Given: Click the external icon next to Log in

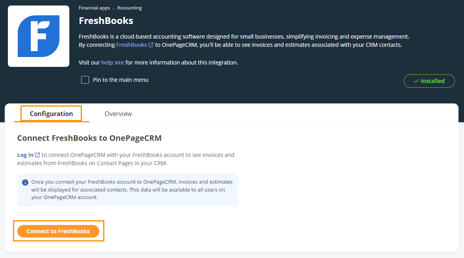Looking at the screenshot, I should click(37, 155).
